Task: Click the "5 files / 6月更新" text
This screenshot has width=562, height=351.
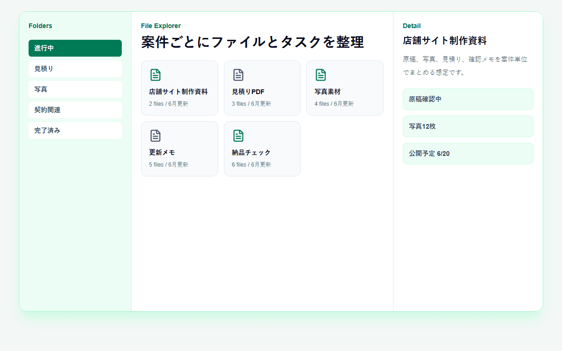Action: 169,165
